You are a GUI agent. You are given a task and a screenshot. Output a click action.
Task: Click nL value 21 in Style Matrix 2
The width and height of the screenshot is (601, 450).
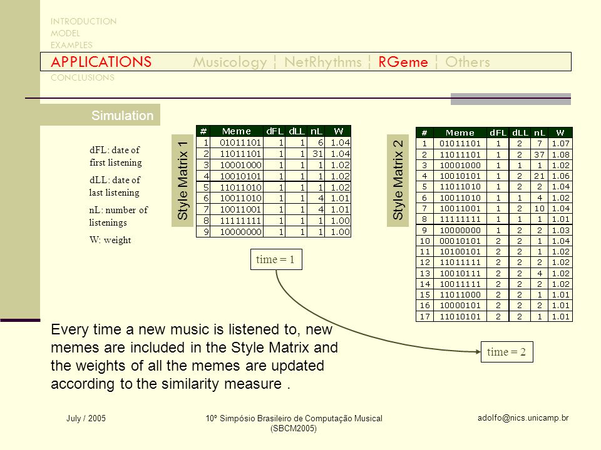(539, 176)
